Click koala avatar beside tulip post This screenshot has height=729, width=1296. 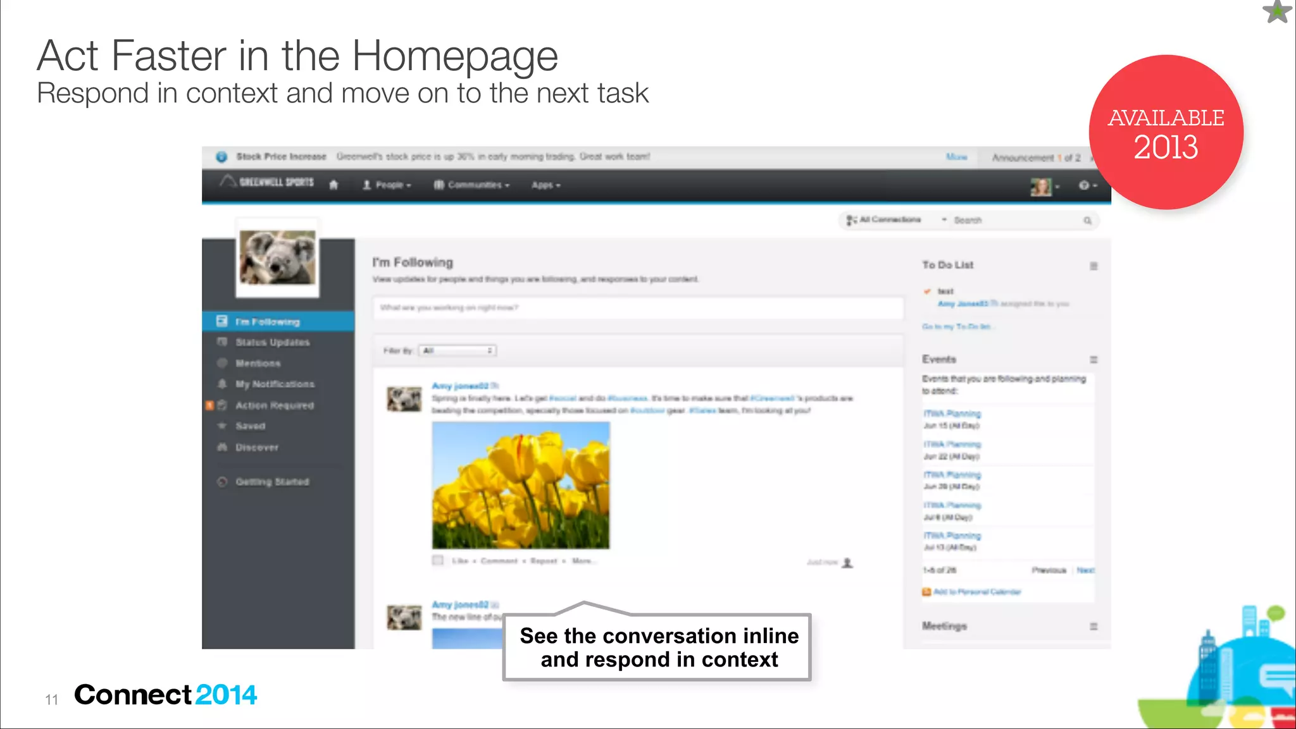pyautogui.click(x=404, y=399)
